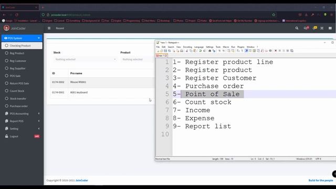Toggle fullscreen with the expand arrows icon
The height and width of the screenshot is (189, 336).
tap(322, 28)
